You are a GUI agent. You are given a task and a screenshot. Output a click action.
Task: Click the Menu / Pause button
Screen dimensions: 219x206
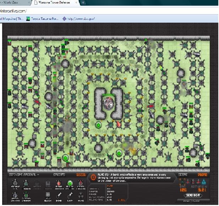(193, 201)
